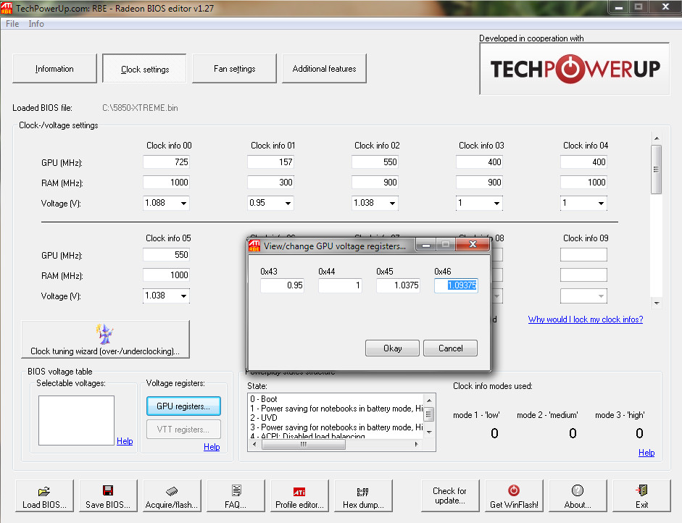Image resolution: width=682 pixels, height=523 pixels.
Task: Click State list horizontal scrollbar right arrow
Action: coord(417,444)
